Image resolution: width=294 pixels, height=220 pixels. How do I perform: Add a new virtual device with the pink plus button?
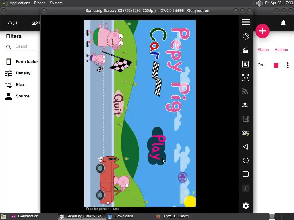click(262, 31)
